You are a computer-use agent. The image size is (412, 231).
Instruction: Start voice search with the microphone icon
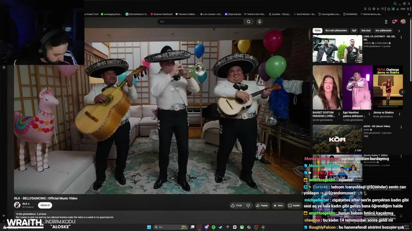point(259,21)
